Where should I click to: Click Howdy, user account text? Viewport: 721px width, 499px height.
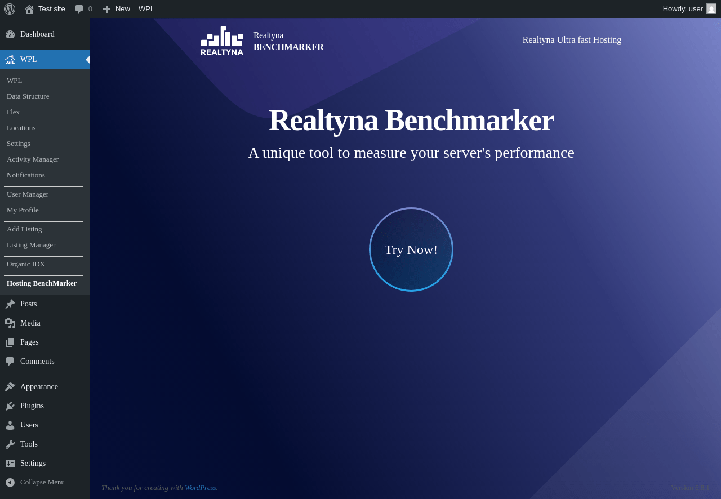683,9
